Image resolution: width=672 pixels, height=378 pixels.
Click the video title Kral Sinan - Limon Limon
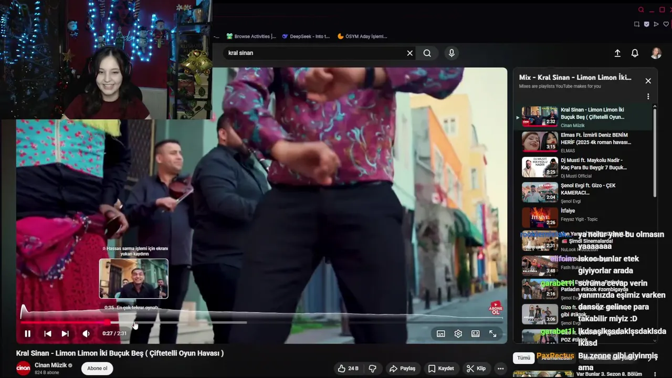(120, 353)
